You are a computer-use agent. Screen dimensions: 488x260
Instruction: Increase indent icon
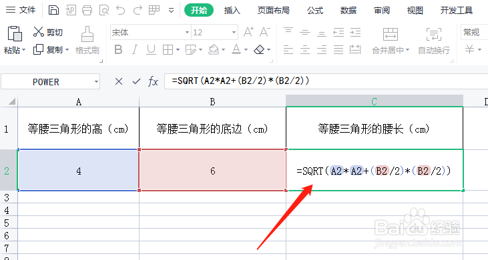click(355, 32)
